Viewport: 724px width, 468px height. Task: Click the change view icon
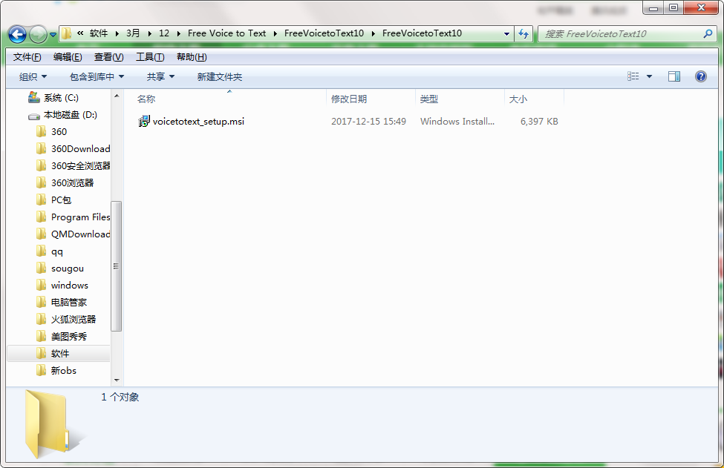[633, 76]
